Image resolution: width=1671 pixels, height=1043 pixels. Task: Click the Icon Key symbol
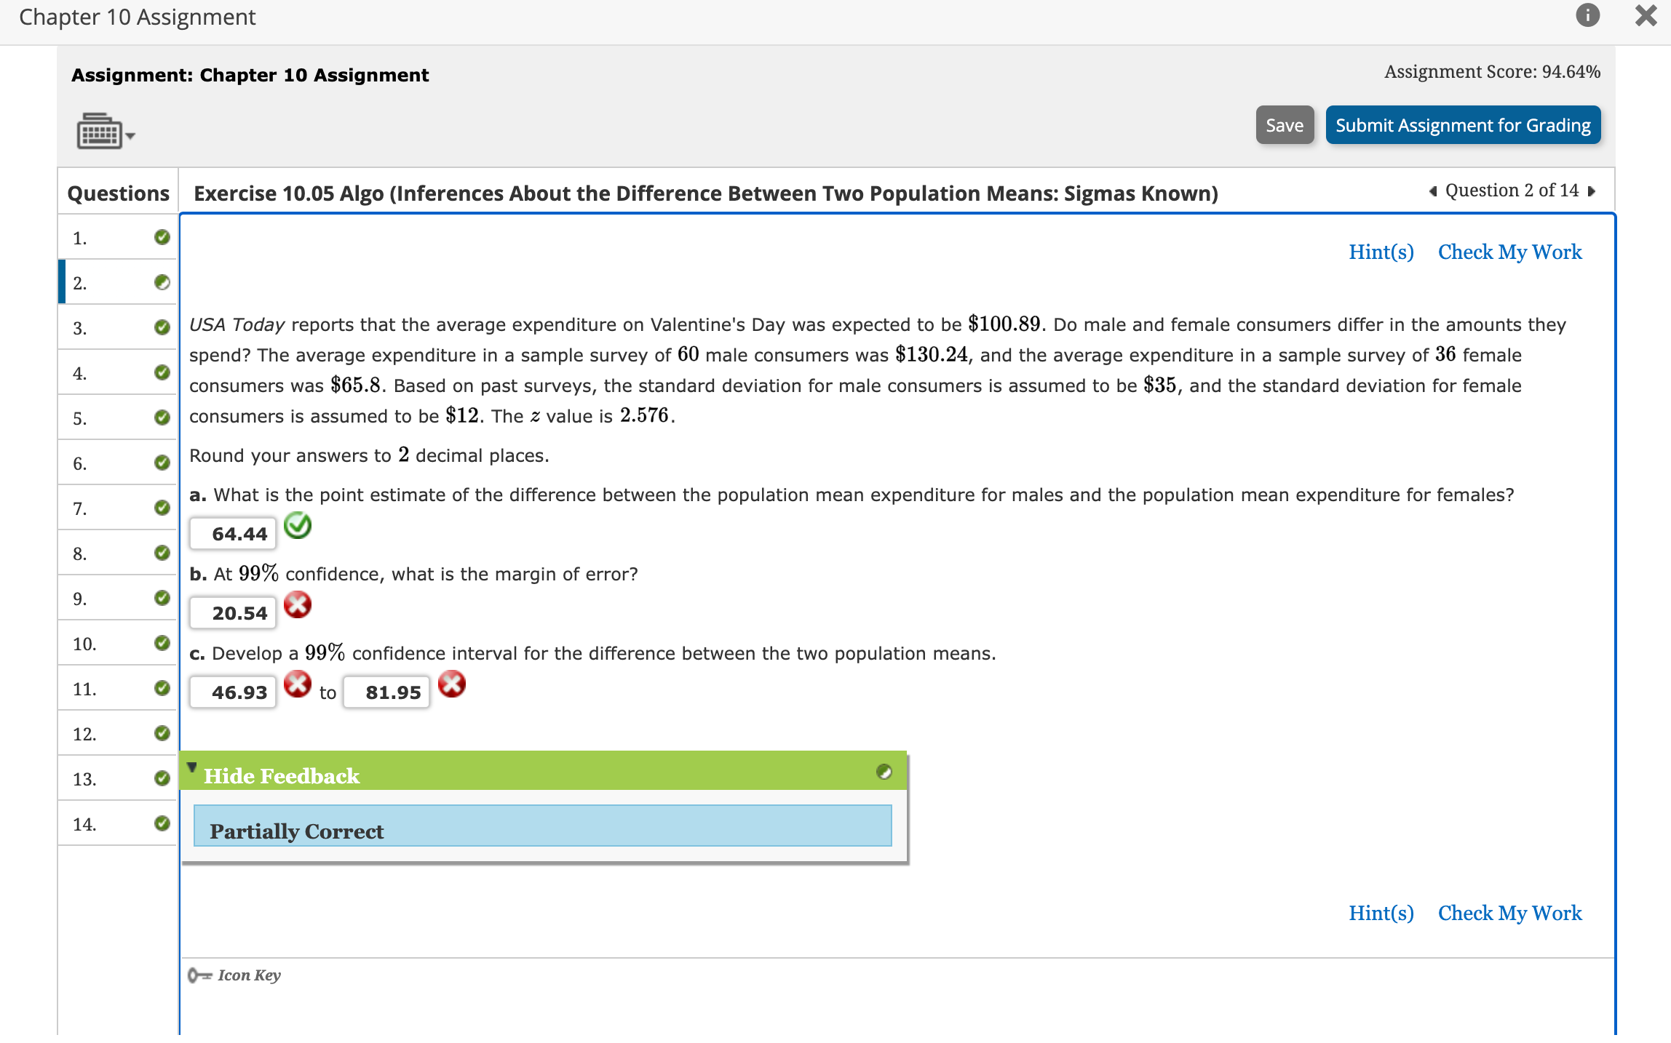point(199,975)
